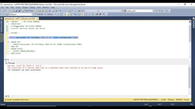Collapse the BEGIN TRY comment outlining block
195x109 pixels.
(x=8, y=42)
